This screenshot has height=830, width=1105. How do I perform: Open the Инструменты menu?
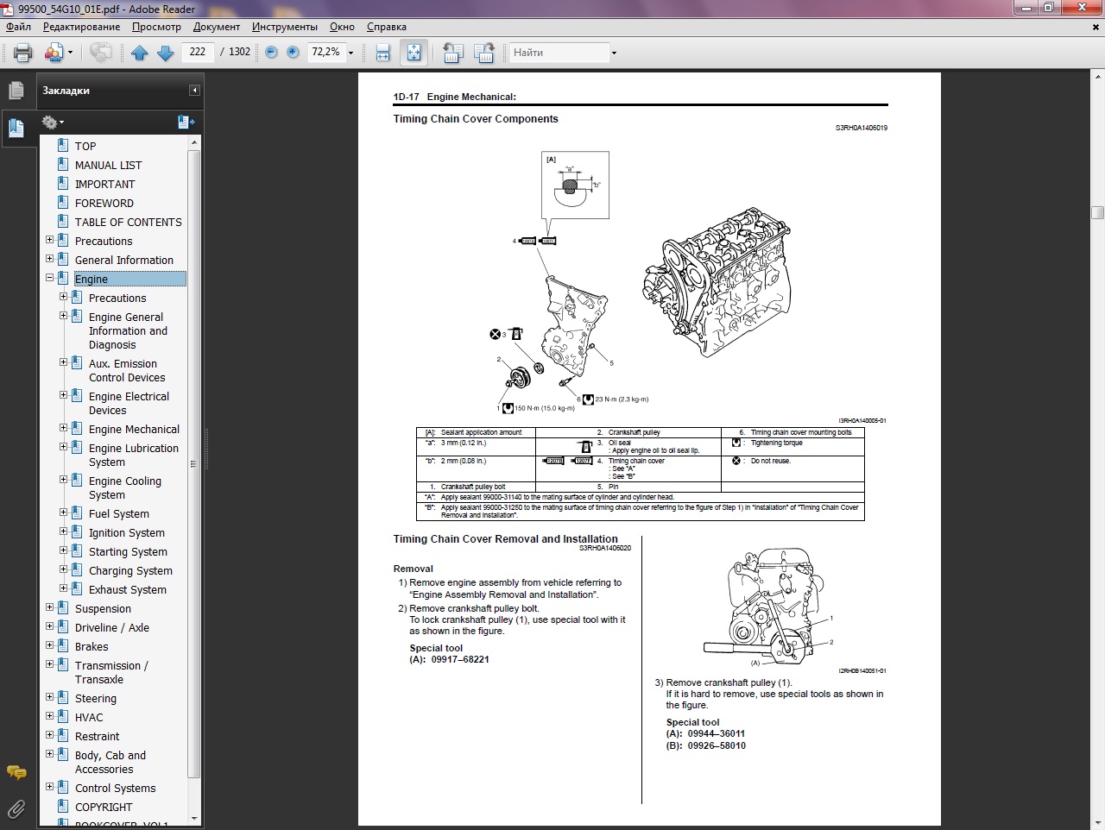pos(285,27)
